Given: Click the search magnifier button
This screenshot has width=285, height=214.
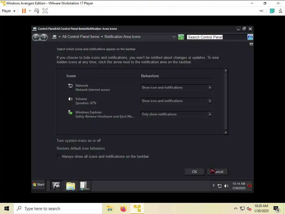Looking at the screenshot, I should tap(250, 37).
